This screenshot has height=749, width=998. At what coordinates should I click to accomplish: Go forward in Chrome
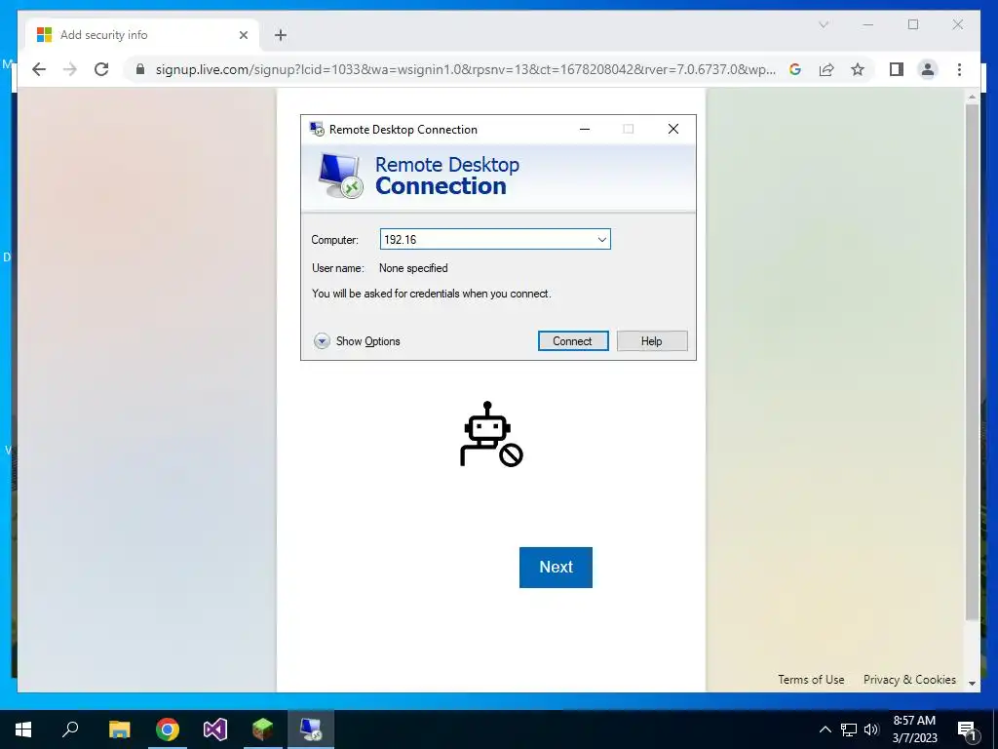70,69
